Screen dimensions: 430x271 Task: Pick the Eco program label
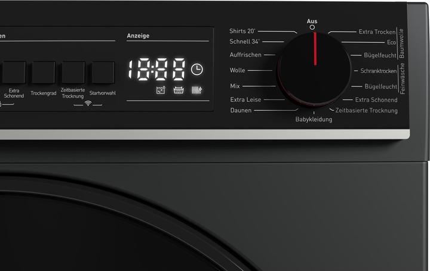(x=391, y=42)
